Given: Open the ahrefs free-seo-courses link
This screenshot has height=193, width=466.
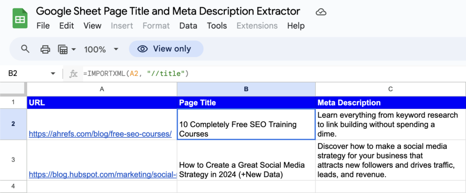Looking at the screenshot, I should [100, 134].
